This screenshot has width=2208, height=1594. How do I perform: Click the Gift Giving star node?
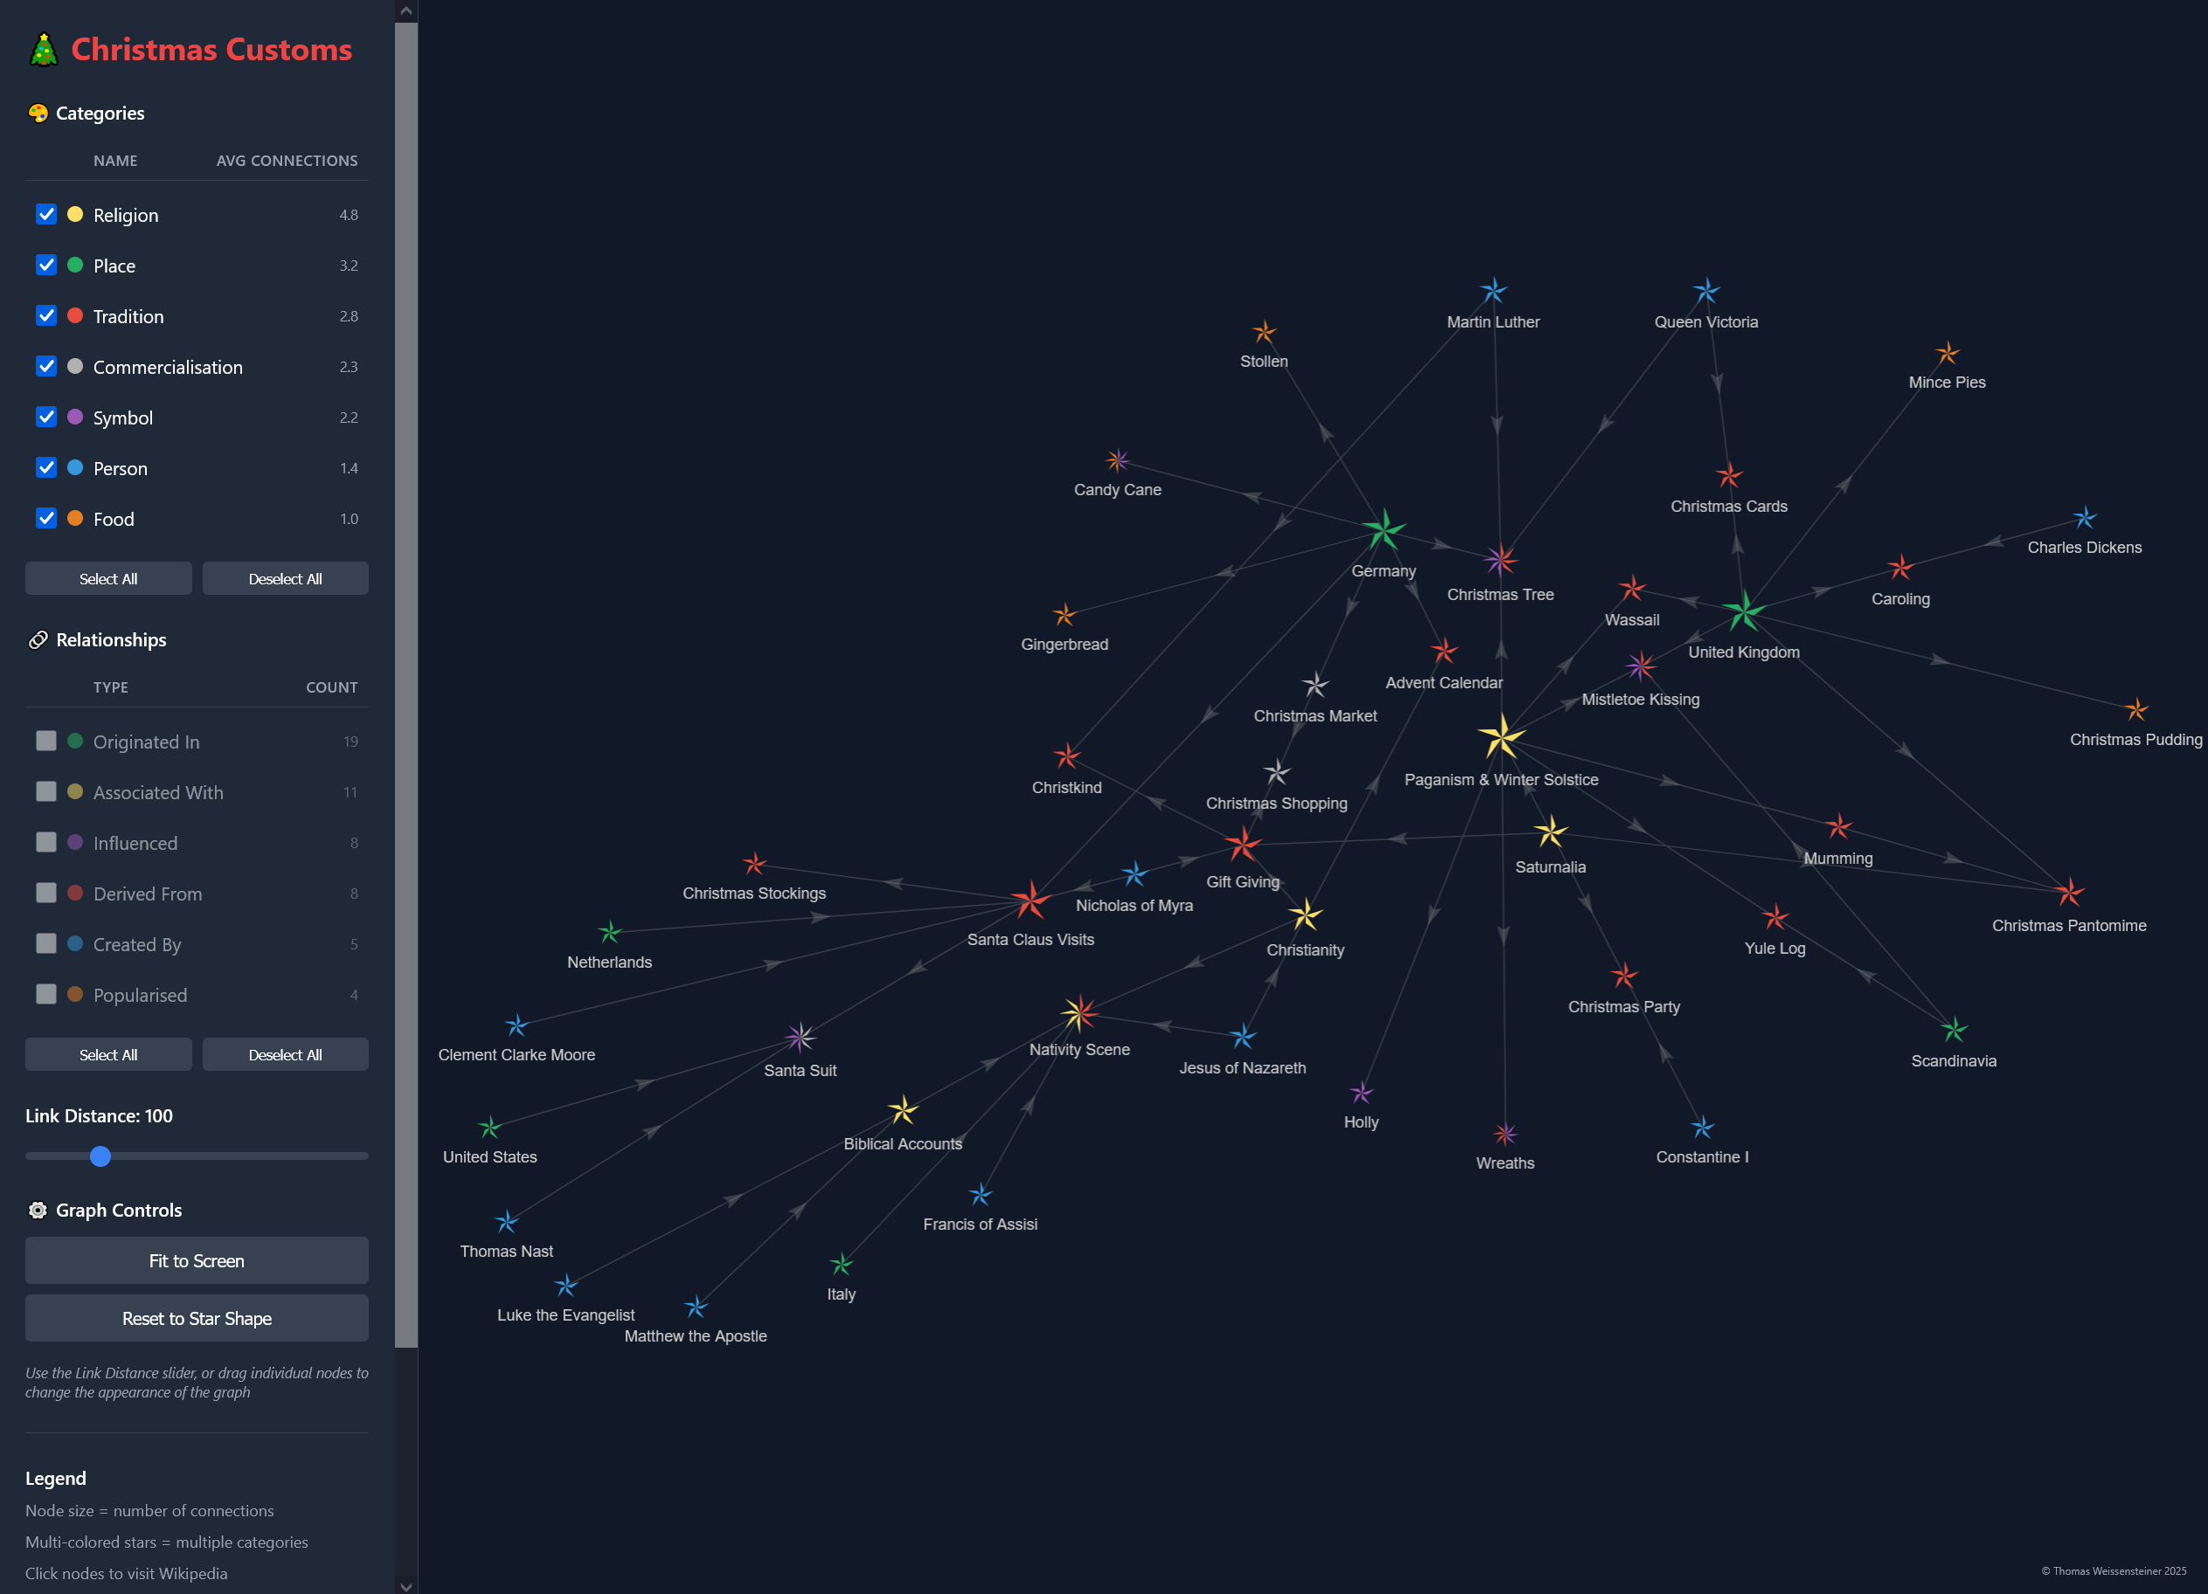pos(1242,844)
